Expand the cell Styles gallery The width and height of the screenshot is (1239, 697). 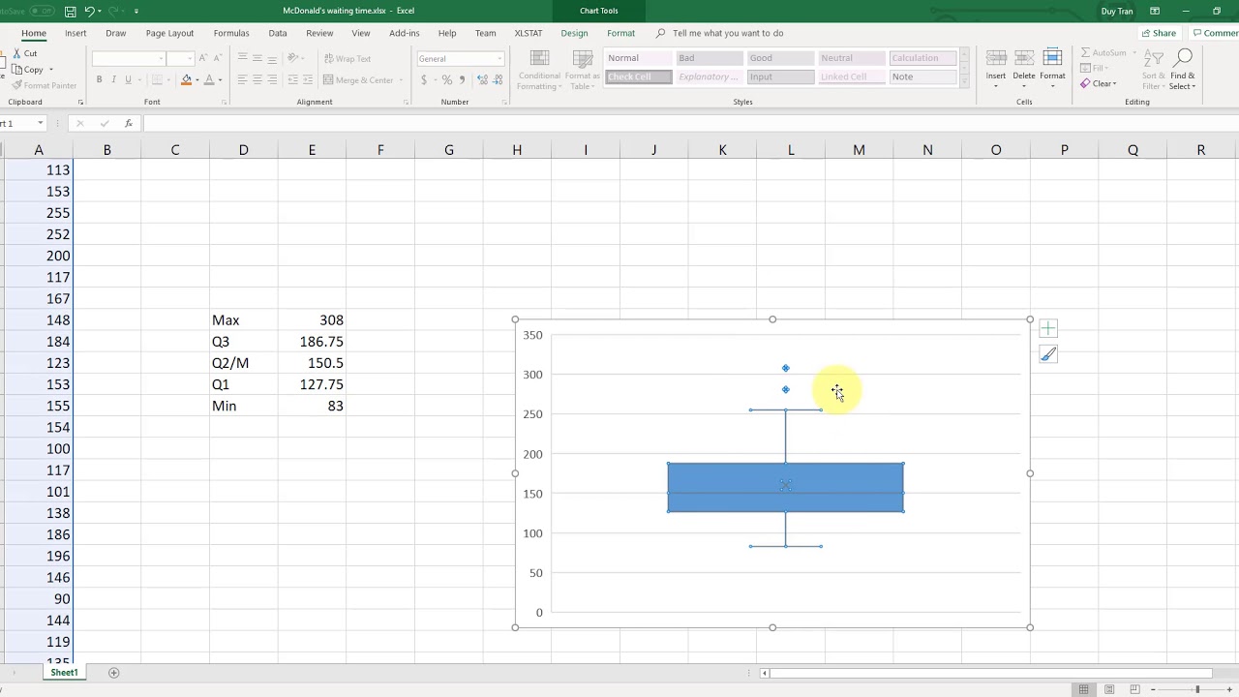coord(964,83)
